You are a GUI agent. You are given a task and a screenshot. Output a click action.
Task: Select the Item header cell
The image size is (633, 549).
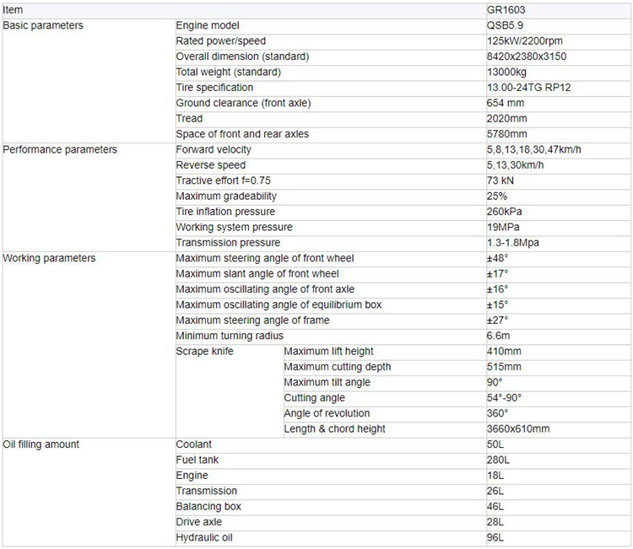13,10
